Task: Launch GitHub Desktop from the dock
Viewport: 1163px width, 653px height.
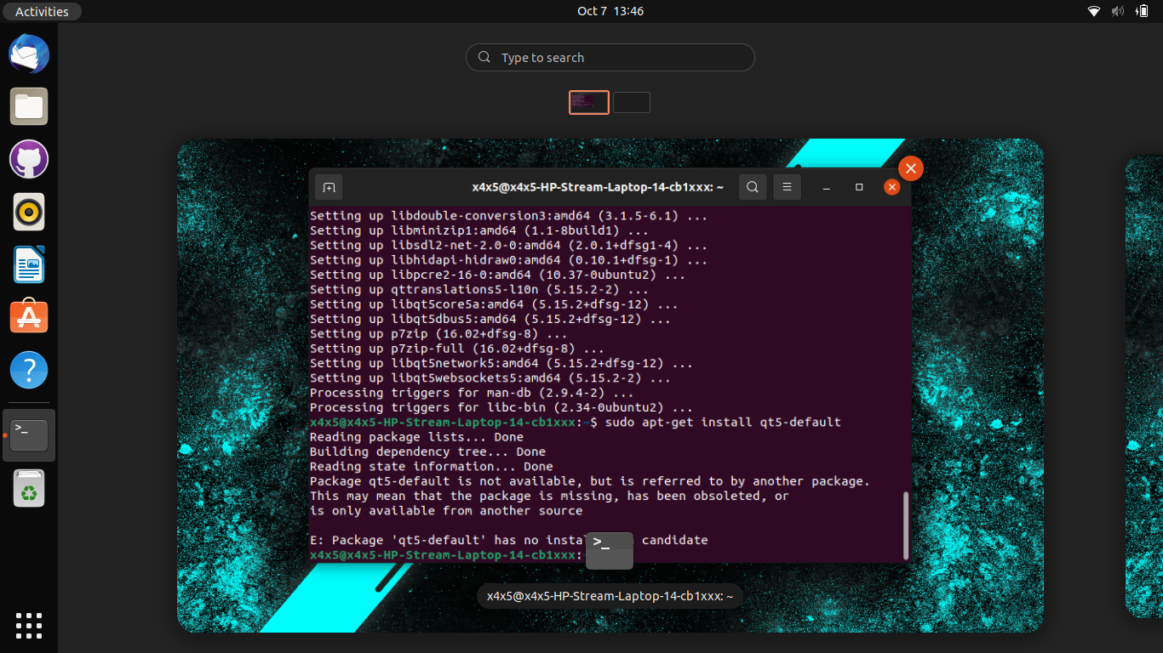Action: (x=28, y=159)
